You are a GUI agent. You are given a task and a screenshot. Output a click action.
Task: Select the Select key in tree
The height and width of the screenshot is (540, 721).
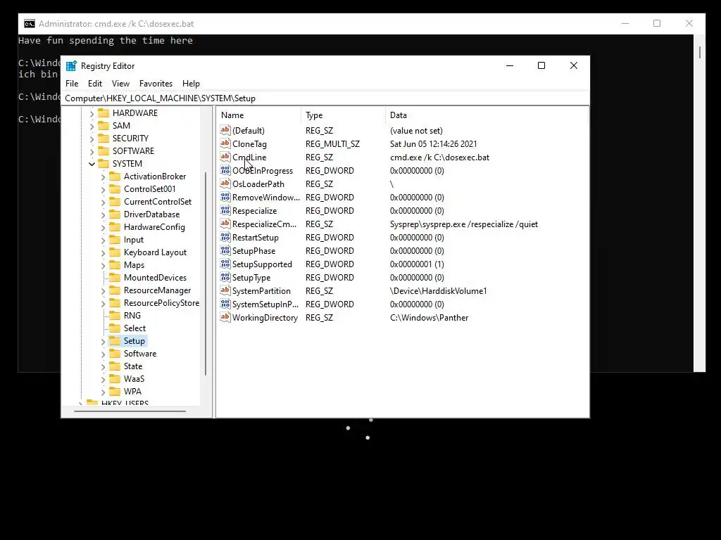134,328
